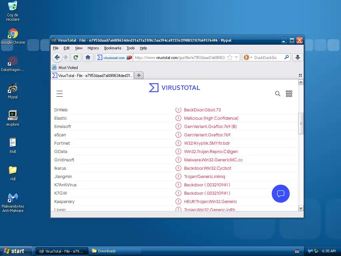
Task: Click the eScan vendor name
Action: click(x=60, y=135)
